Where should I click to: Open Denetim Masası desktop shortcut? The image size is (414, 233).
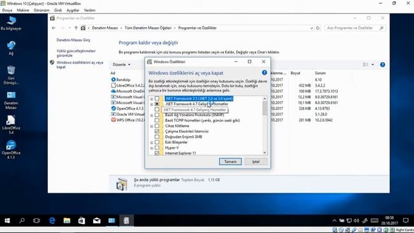11,100
